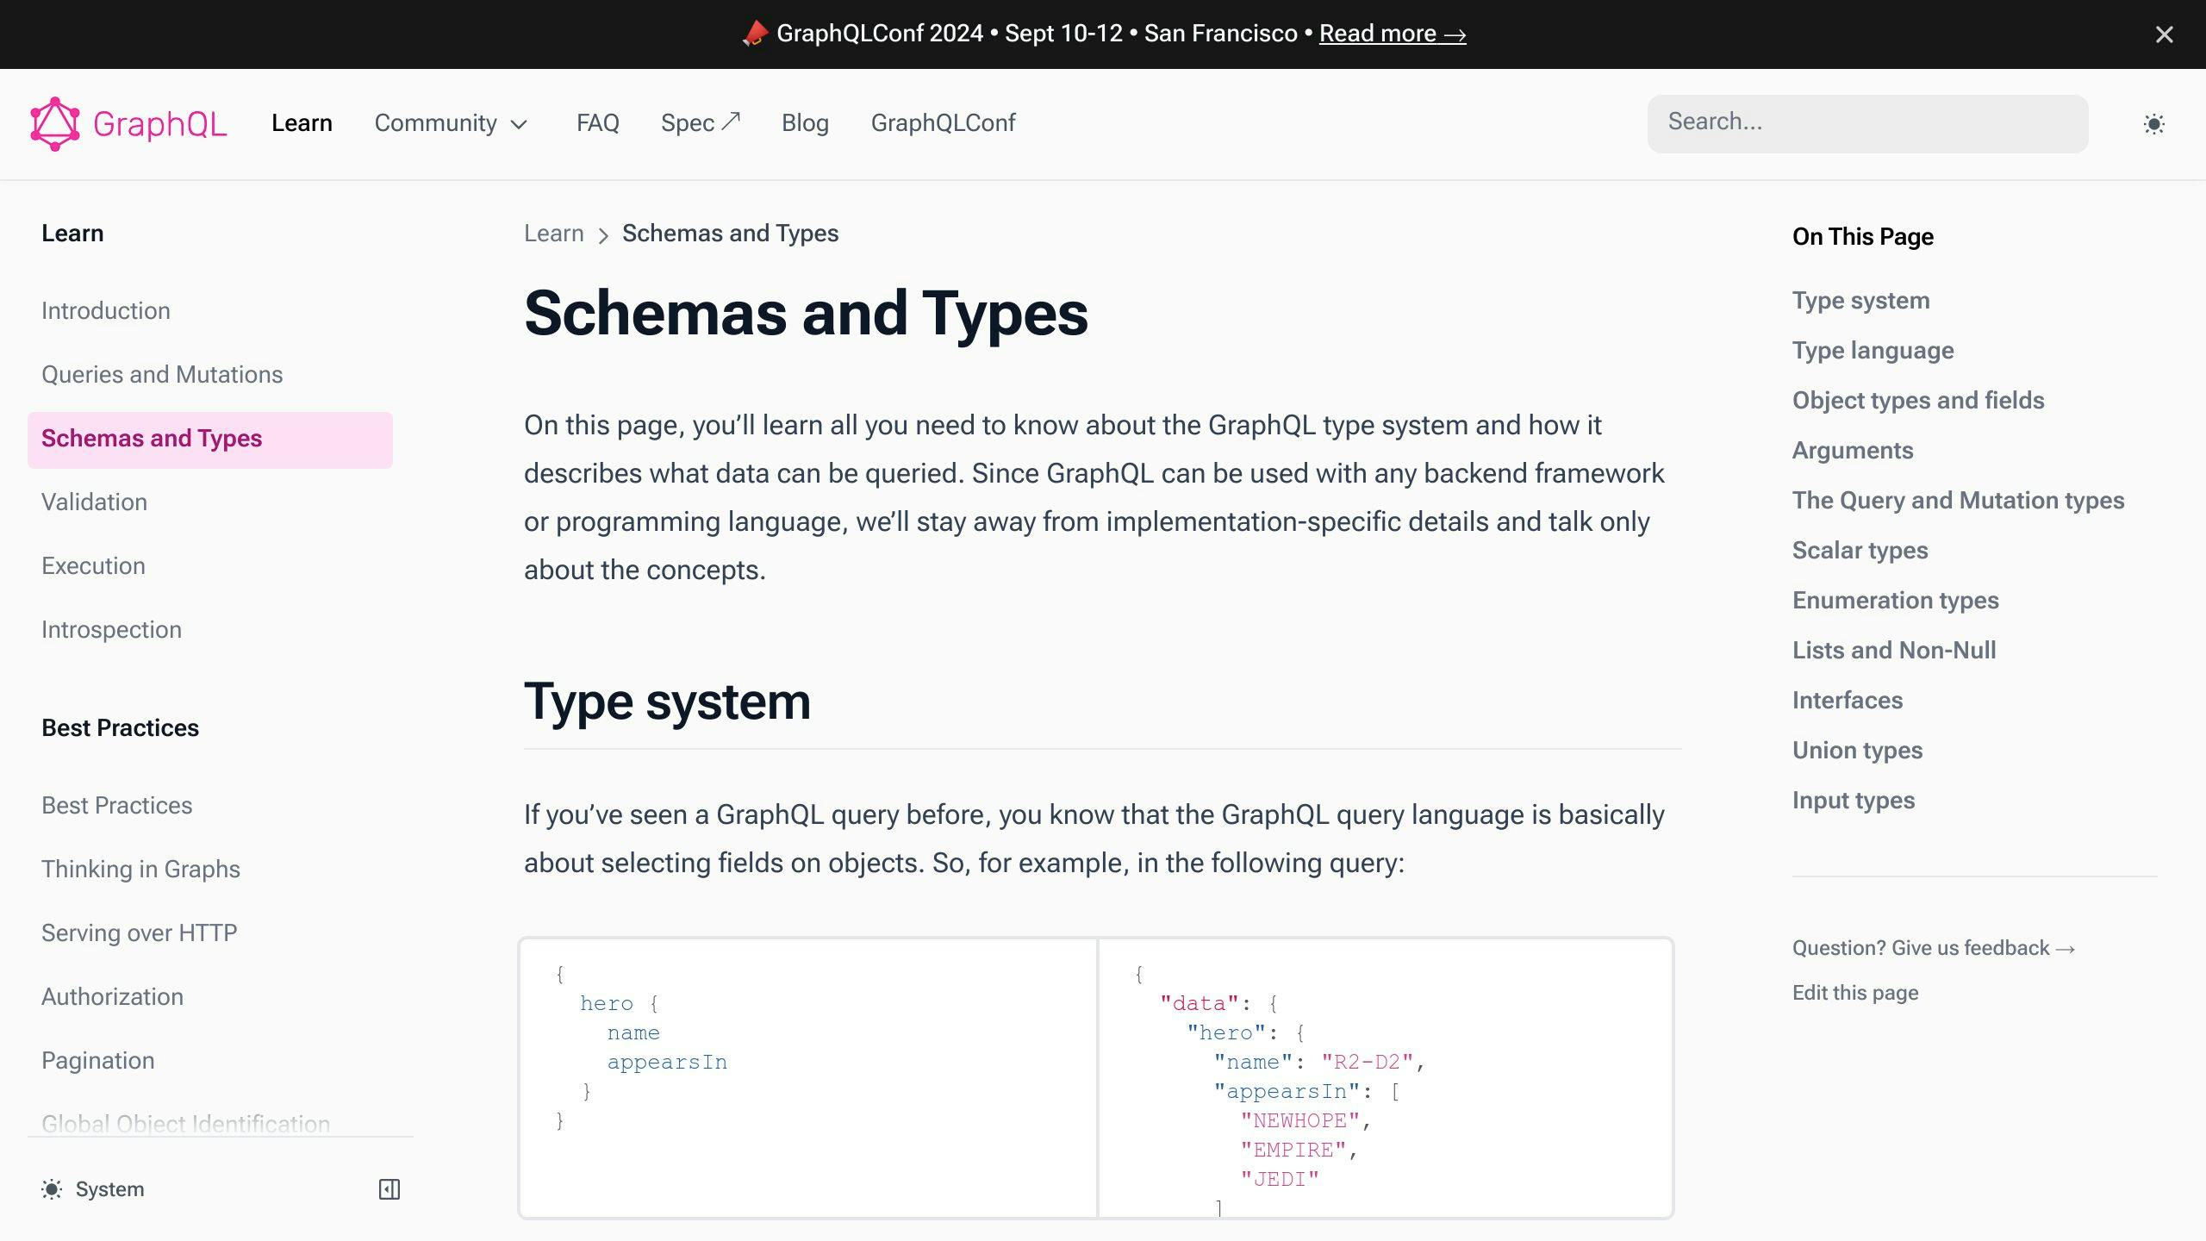The height and width of the screenshot is (1241, 2206).
Task: Jump to Enumeration types on this page
Action: (1896, 600)
